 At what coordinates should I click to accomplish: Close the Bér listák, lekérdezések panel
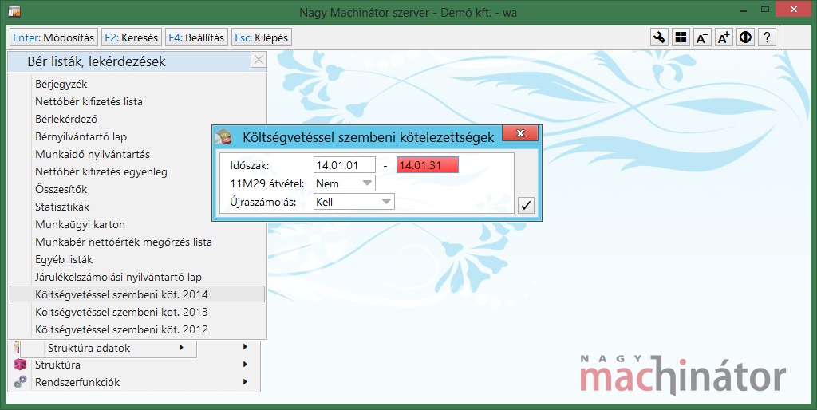[259, 61]
